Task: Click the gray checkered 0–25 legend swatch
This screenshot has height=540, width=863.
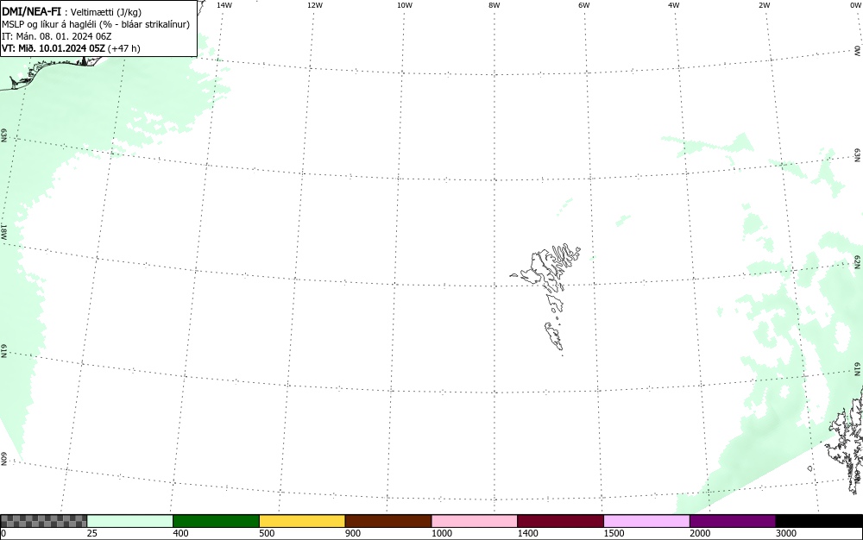Action: [43, 521]
